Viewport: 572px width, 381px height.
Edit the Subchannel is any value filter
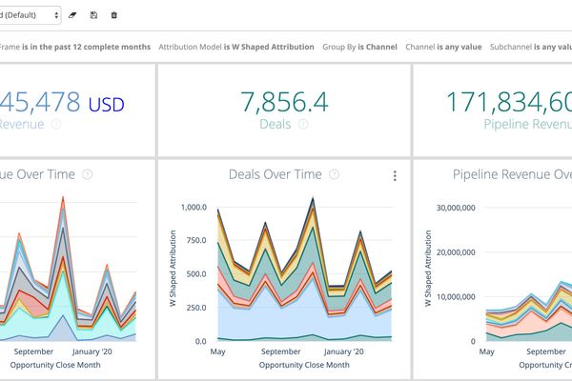click(531, 47)
